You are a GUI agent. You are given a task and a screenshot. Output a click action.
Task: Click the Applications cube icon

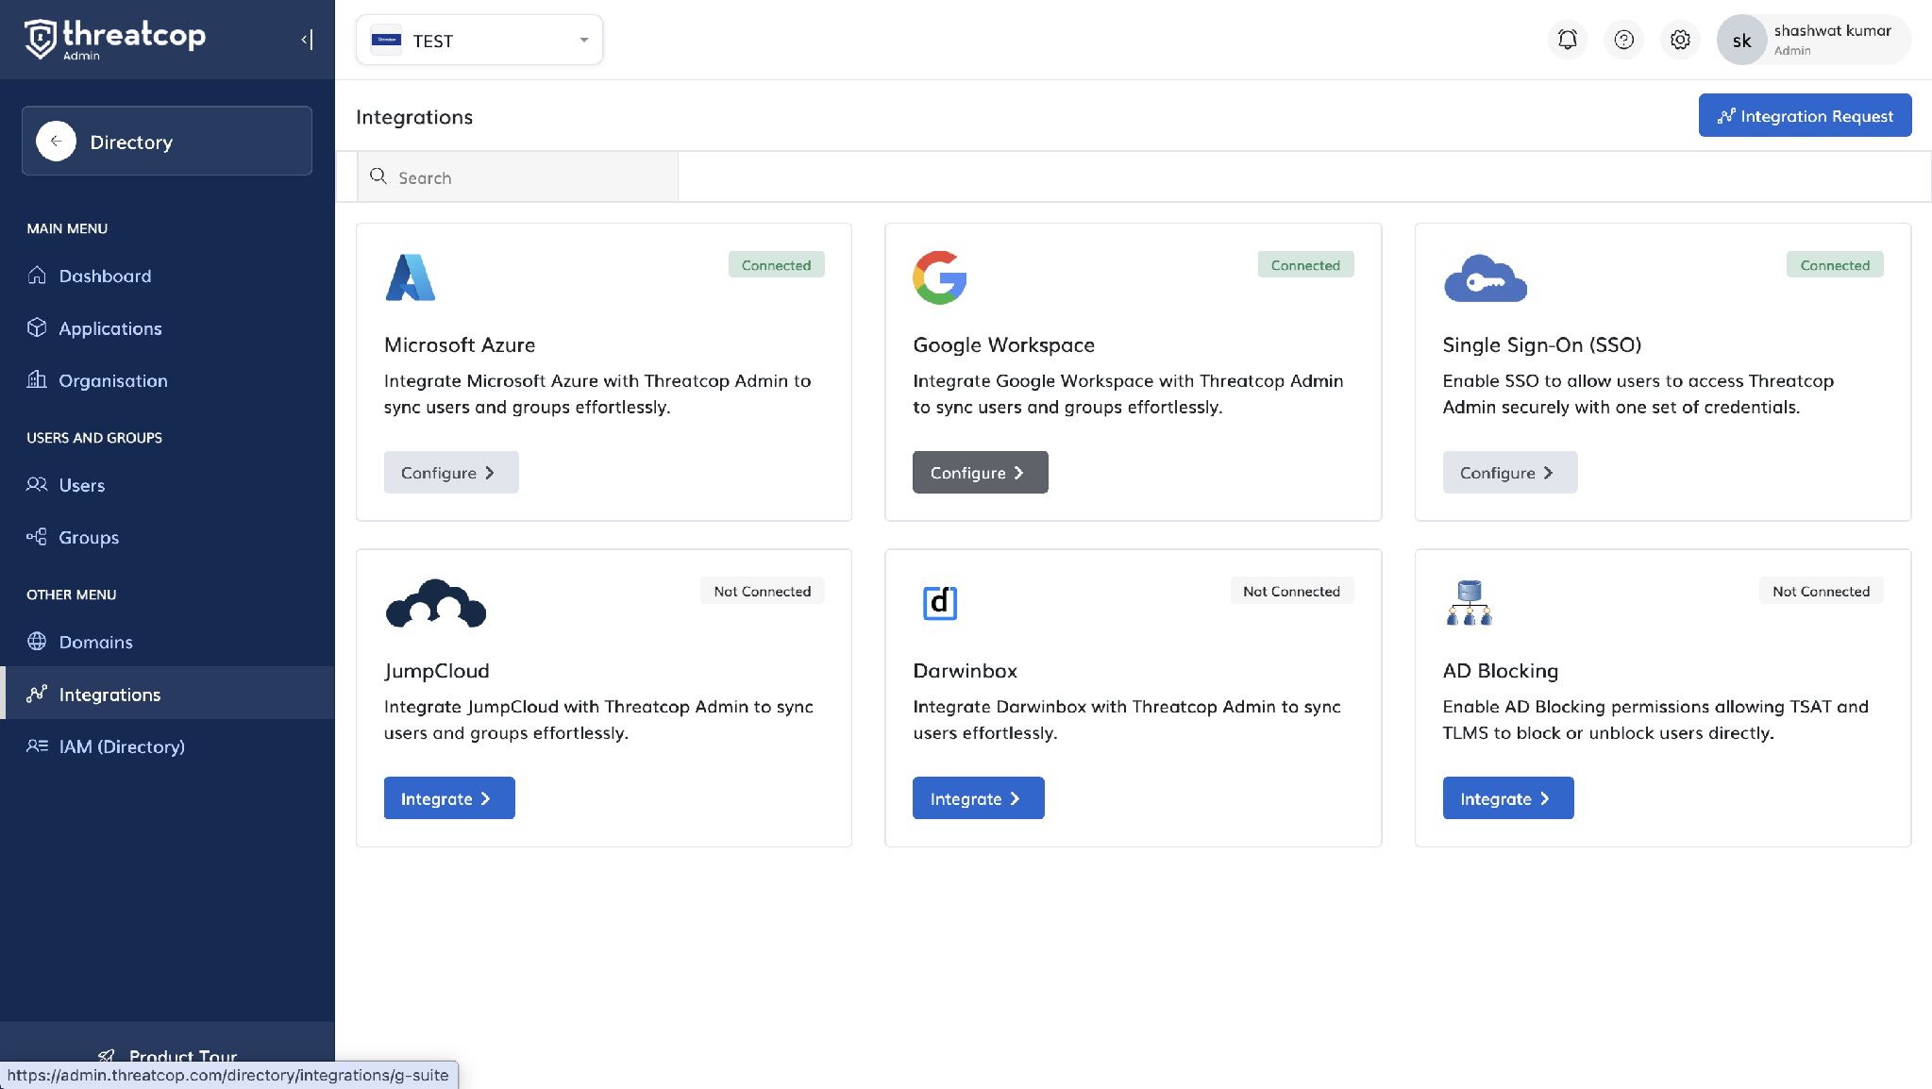37,327
